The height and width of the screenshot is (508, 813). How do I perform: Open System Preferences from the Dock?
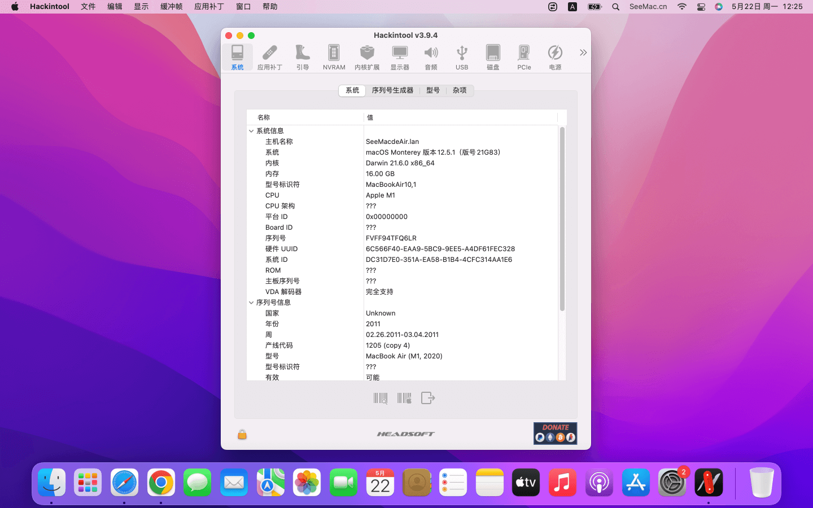672,483
